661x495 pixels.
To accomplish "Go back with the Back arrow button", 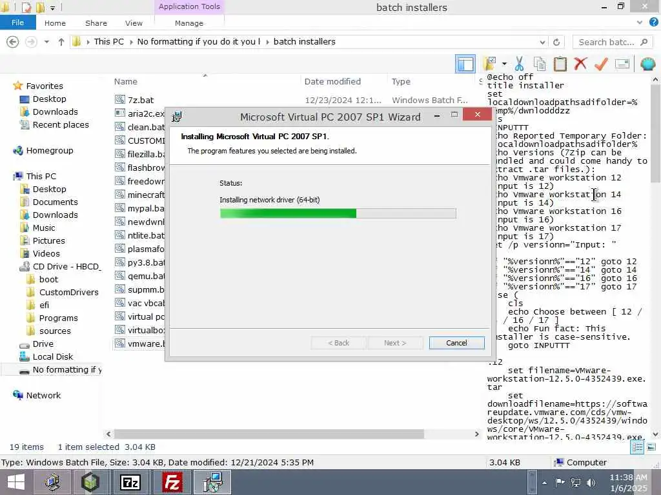I will [13, 42].
